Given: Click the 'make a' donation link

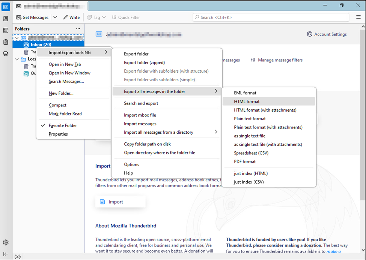Looking at the screenshot, I should pos(334,251).
